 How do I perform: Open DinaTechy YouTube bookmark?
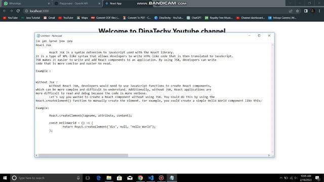coord(169,18)
